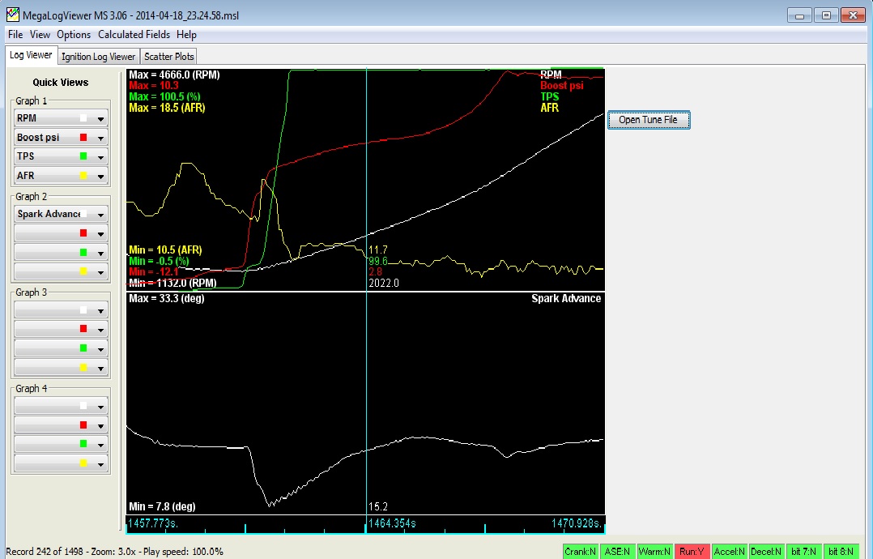Click the bit 7:N status indicator
This screenshot has width=873, height=559.
pyautogui.click(x=803, y=552)
